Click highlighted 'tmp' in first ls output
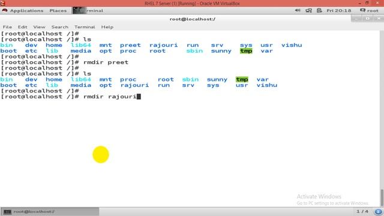This screenshot has width=384, height=216. 246,51
